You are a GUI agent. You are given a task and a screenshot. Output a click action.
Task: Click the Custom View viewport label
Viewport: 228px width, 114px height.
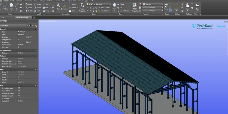[45, 22]
